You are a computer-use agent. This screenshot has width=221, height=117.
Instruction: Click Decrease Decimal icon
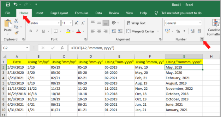click(x=199, y=31)
